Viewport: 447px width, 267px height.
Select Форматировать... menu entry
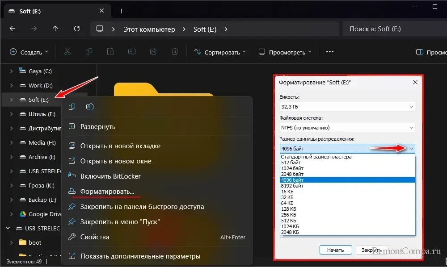[x=157, y=191]
